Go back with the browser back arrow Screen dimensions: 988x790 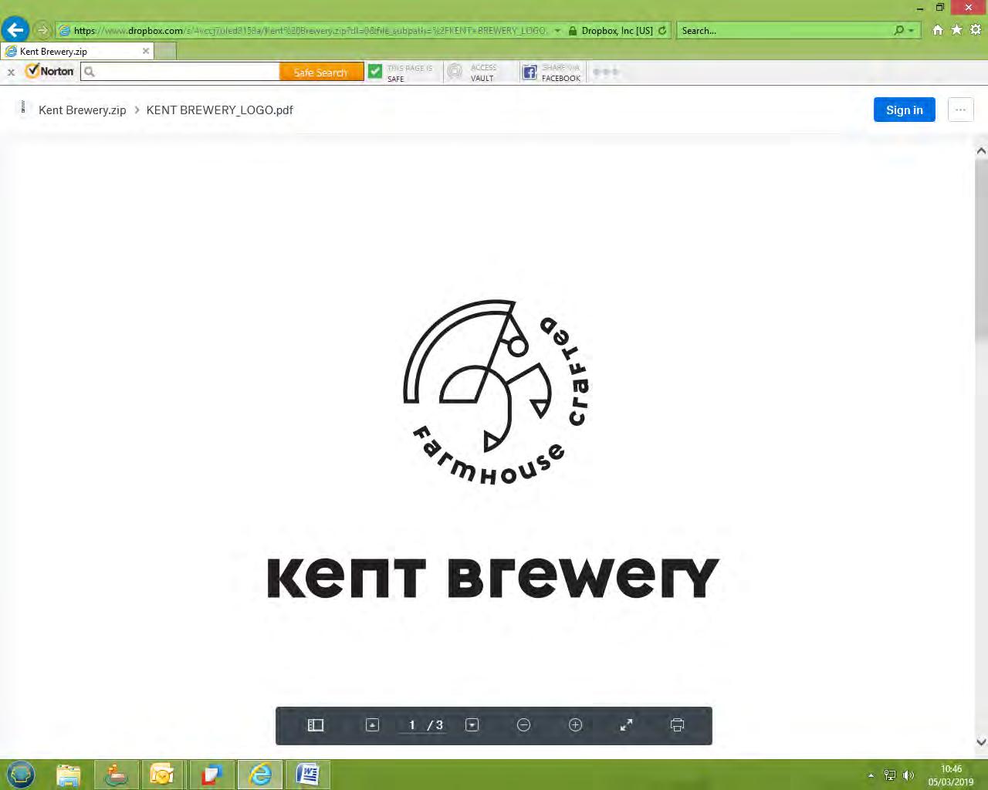tap(15, 30)
